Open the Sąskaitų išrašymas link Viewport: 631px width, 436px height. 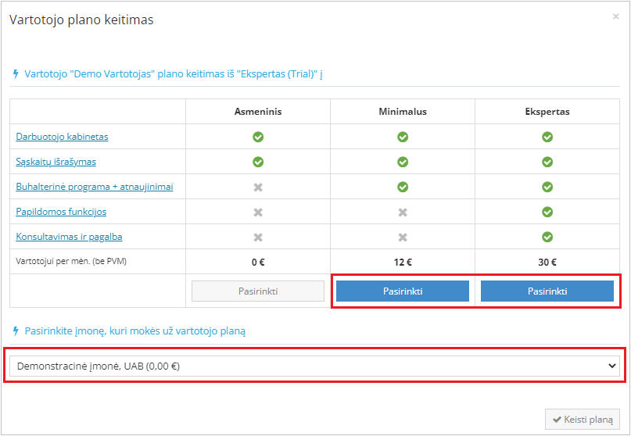(x=56, y=162)
